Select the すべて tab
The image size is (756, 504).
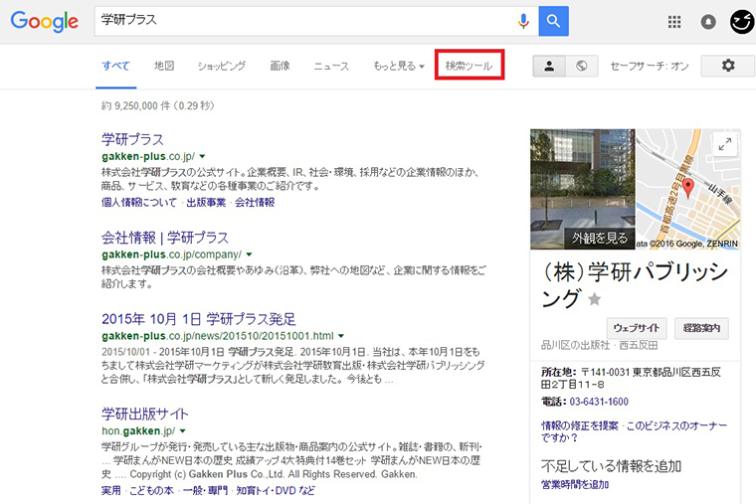[x=115, y=66]
